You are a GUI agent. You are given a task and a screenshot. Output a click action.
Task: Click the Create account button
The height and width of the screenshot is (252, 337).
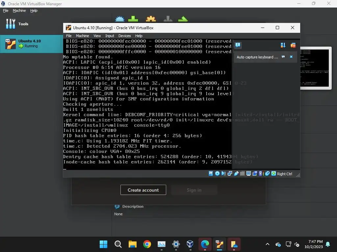coord(143,190)
